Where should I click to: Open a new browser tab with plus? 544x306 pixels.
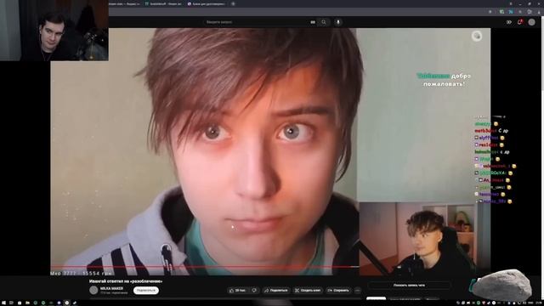(233, 3)
